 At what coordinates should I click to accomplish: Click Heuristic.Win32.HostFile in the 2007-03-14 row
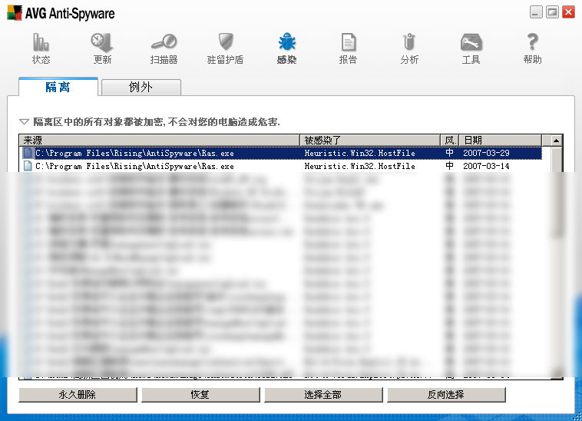click(x=359, y=166)
